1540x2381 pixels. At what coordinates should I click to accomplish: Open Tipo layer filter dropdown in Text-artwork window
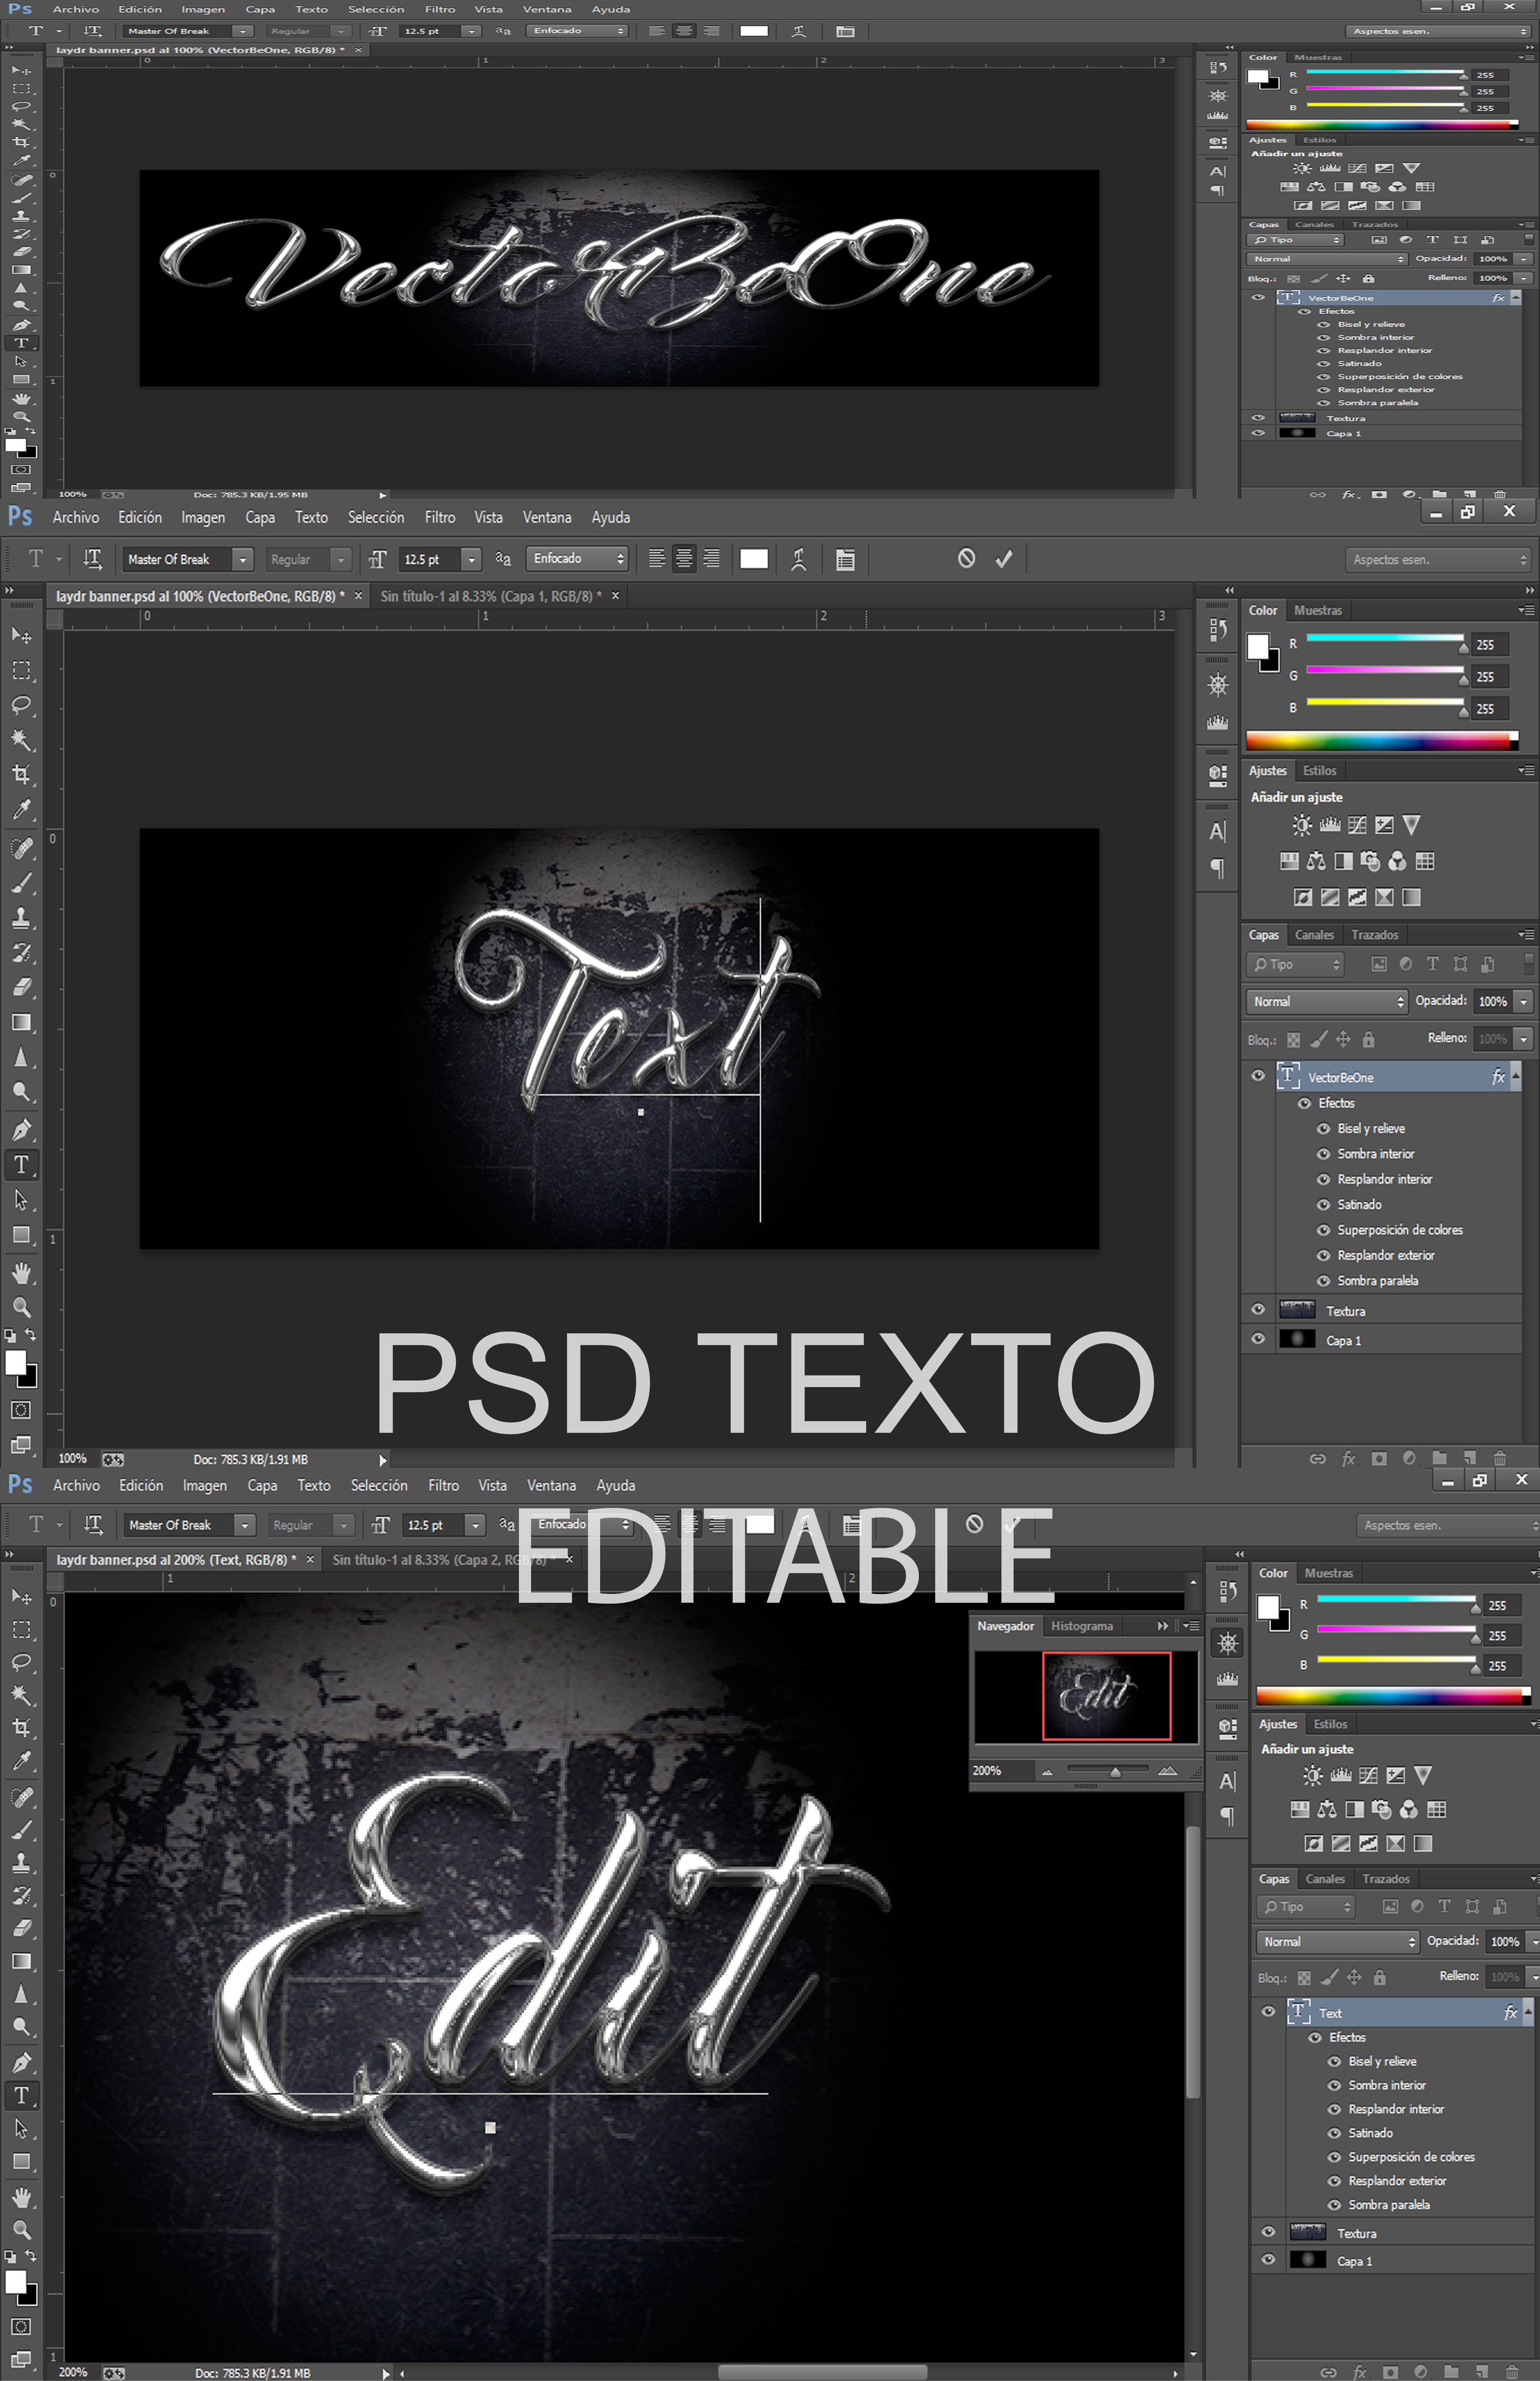1296,965
